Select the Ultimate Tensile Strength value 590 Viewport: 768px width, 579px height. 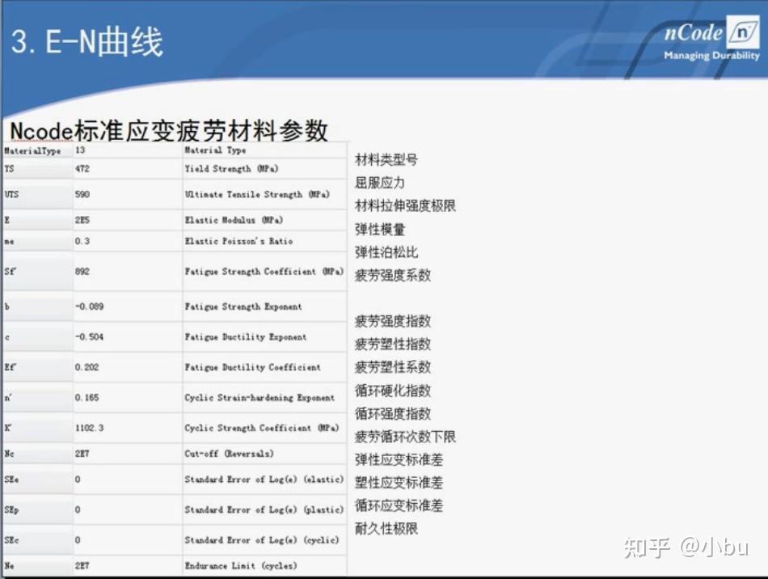(x=81, y=194)
